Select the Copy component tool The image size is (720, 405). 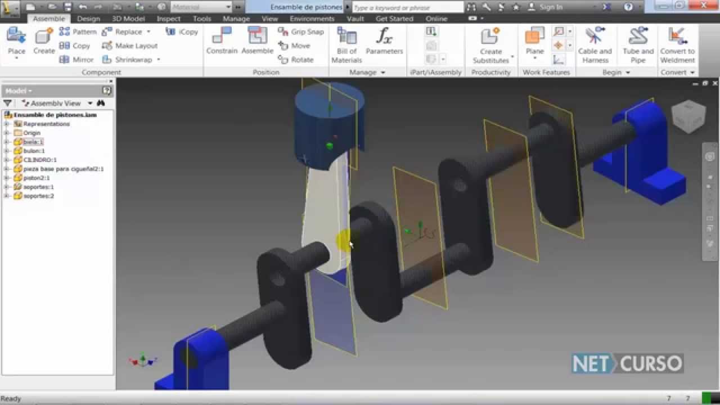click(x=75, y=46)
